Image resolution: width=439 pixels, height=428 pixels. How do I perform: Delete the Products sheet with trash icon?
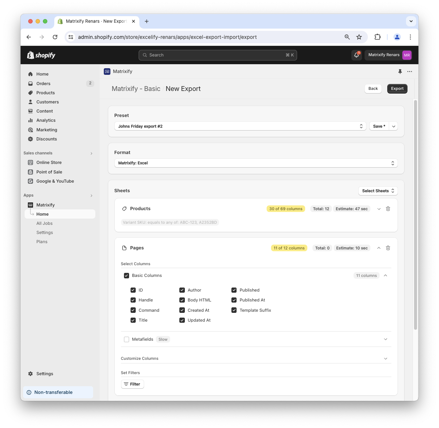point(388,209)
